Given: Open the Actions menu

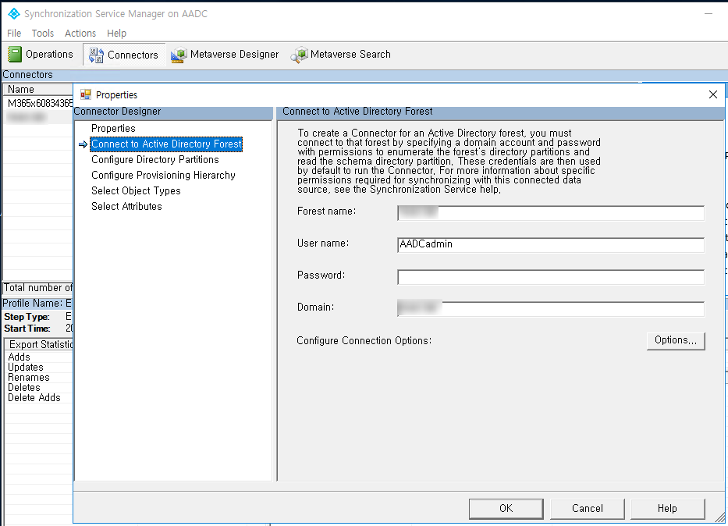Looking at the screenshot, I should tap(80, 34).
